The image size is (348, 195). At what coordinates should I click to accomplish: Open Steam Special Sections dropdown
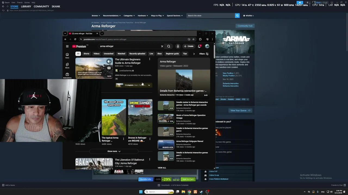click(175, 16)
